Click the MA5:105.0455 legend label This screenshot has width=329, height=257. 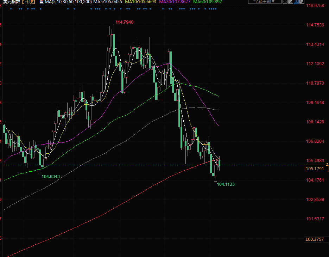point(108,2)
